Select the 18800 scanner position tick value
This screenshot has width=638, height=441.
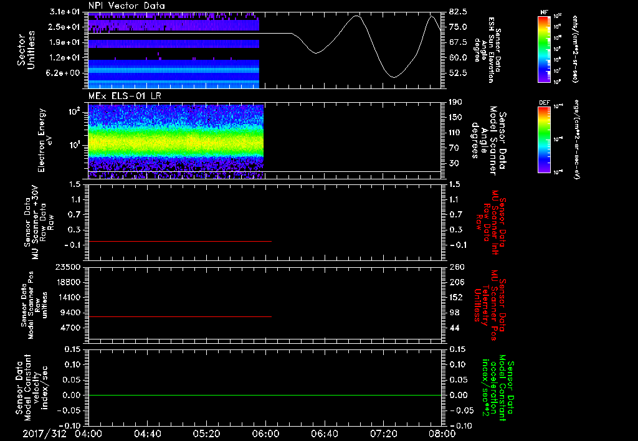pos(70,282)
